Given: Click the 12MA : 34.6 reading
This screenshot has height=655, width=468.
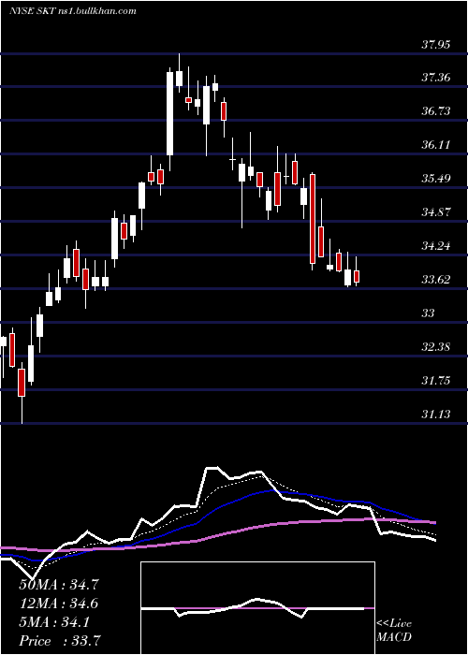Looking at the screenshot, I should (59, 604).
